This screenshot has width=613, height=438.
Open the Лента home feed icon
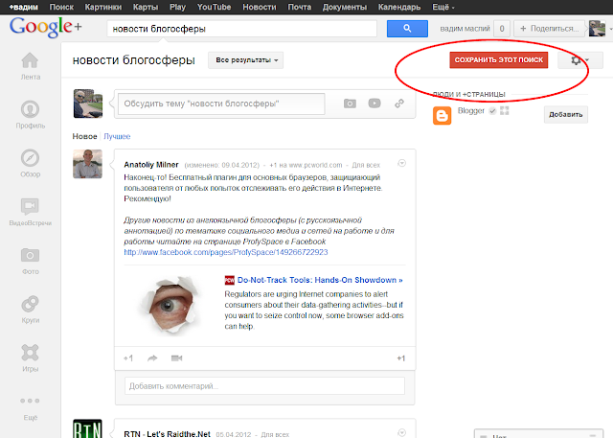pyautogui.click(x=30, y=60)
